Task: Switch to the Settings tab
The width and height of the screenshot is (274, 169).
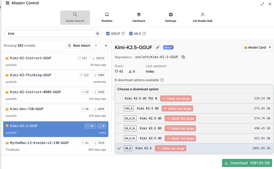Action: 171,18
